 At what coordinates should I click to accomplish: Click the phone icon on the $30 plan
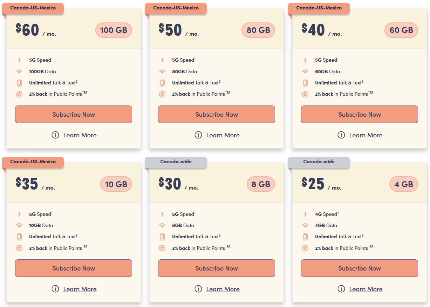[x=162, y=237]
